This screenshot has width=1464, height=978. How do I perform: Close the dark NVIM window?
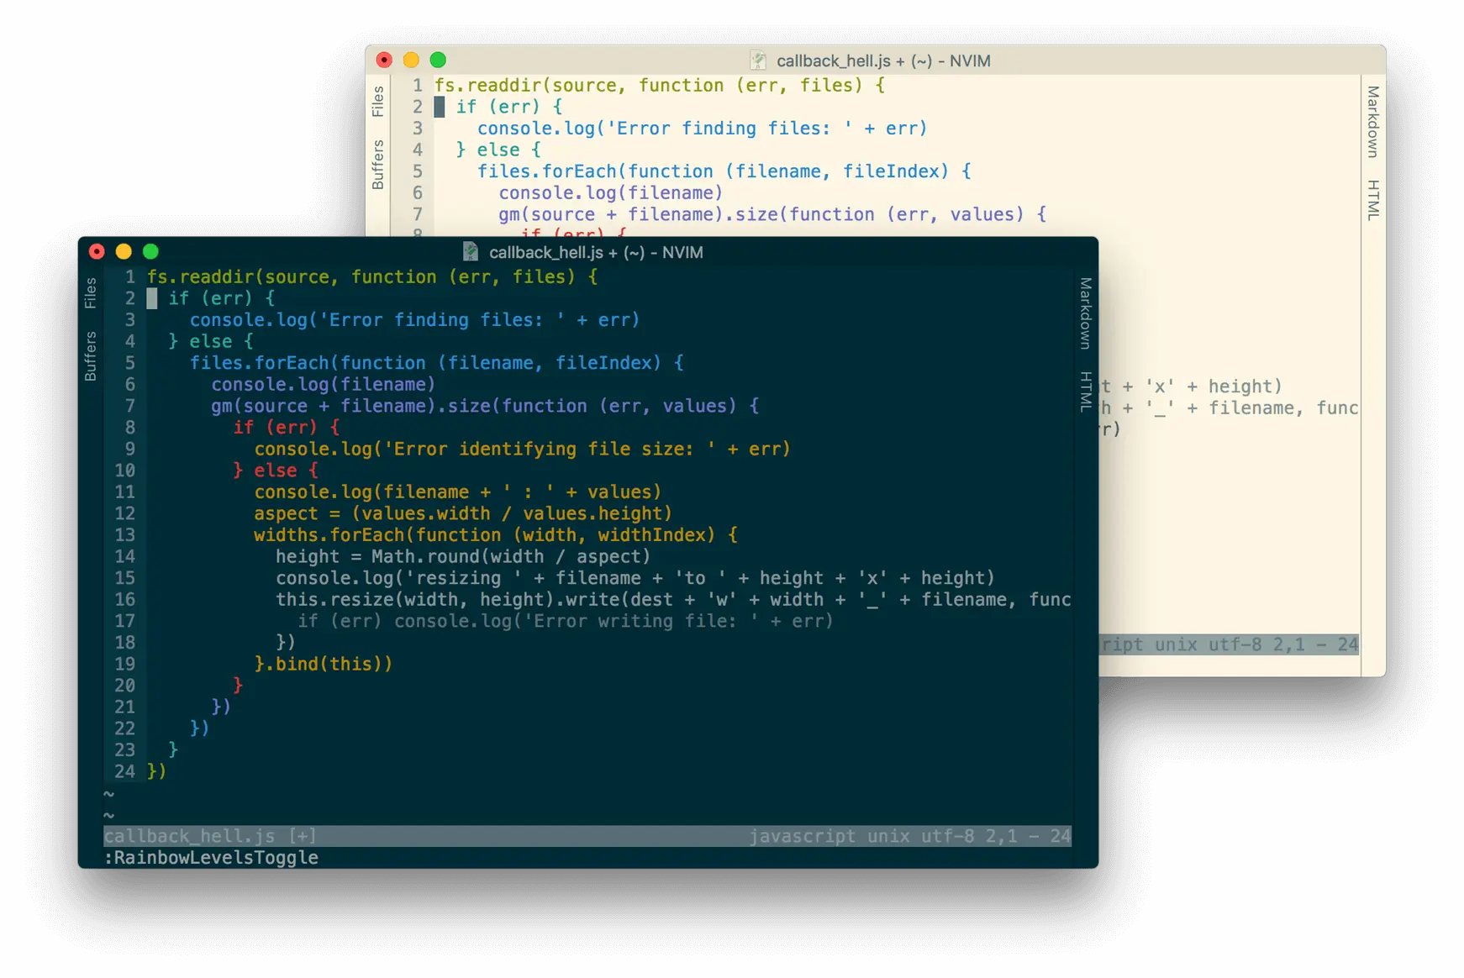[x=97, y=251]
